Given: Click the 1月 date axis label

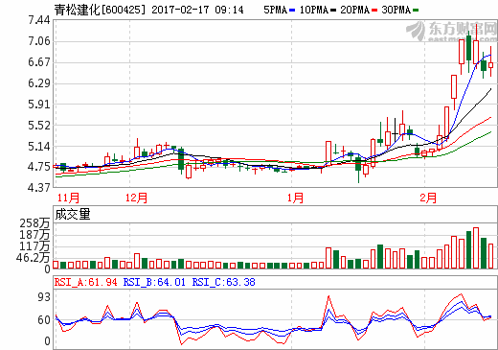Looking at the screenshot, I should tap(295, 198).
